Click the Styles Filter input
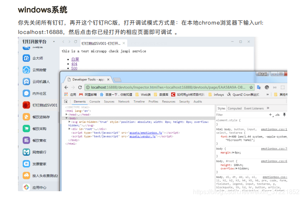Image resolution: width=303 pixels, height=199 pixels. pyautogui.click(x=242, y=115)
